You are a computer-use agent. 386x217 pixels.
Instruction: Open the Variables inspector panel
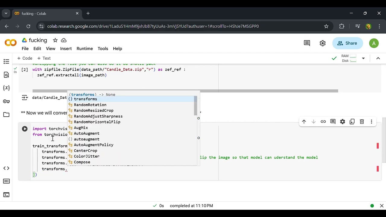(6, 88)
